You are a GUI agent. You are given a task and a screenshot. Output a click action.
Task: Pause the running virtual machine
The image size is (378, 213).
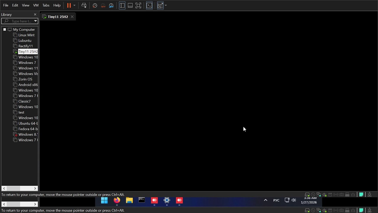pos(69,5)
